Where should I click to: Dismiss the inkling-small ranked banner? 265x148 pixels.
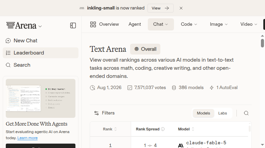181,8
